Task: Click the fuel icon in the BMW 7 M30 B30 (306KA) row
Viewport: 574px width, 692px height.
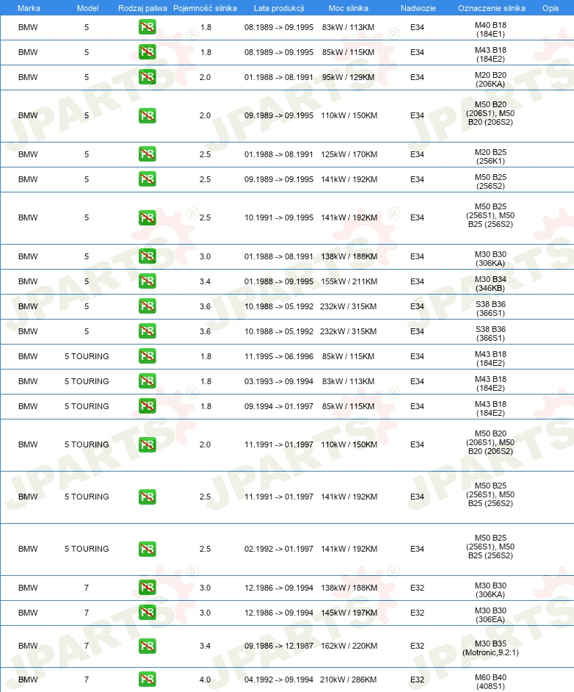Action: tap(148, 588)
